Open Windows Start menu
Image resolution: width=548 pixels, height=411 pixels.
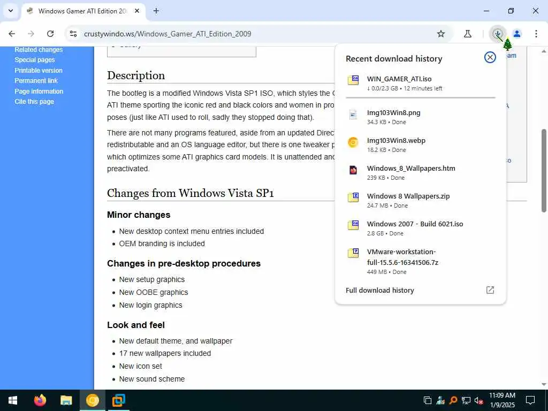tap(13, 400)
